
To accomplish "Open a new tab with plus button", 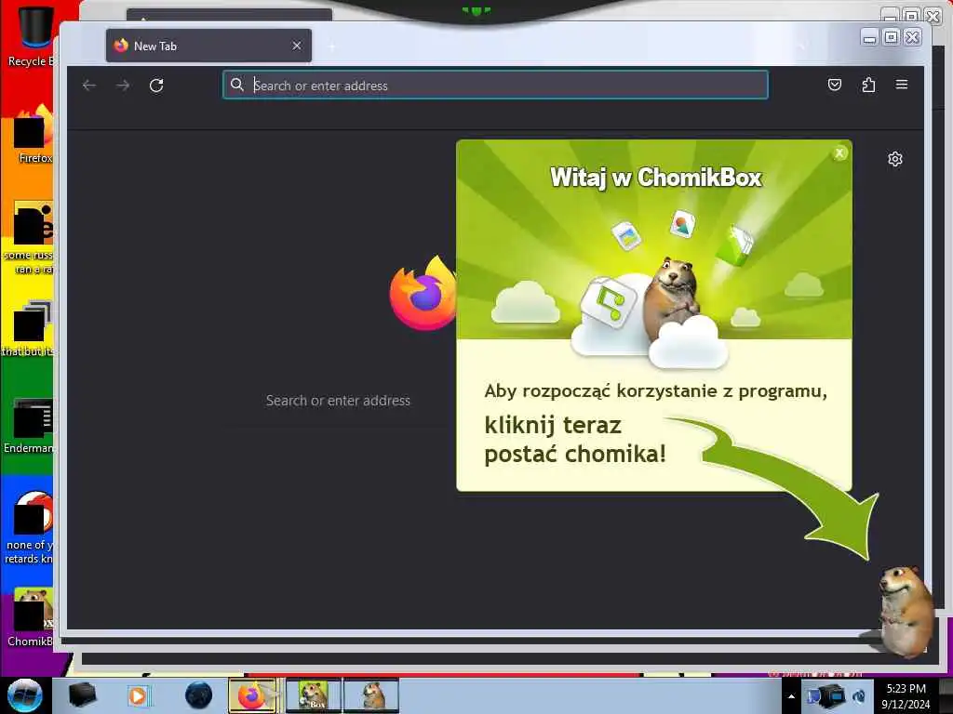I will (332, 46).
